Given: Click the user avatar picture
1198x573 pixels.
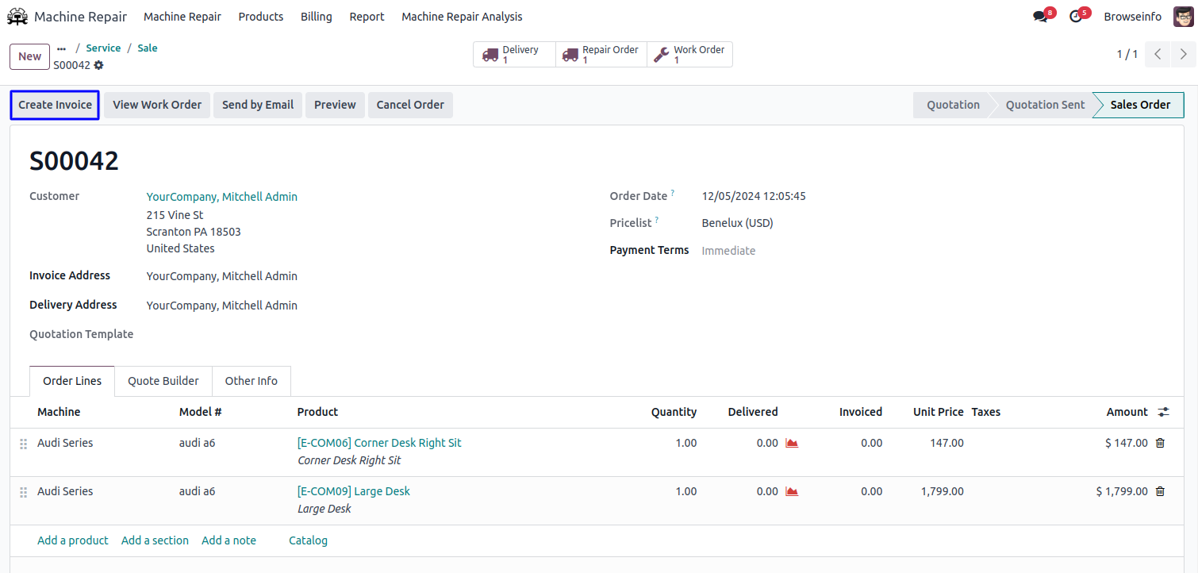Looking at the screenshot, I should (x=1183, y=17).
